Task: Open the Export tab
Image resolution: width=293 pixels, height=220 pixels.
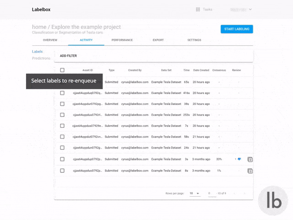Action: [x=158, y=40]
